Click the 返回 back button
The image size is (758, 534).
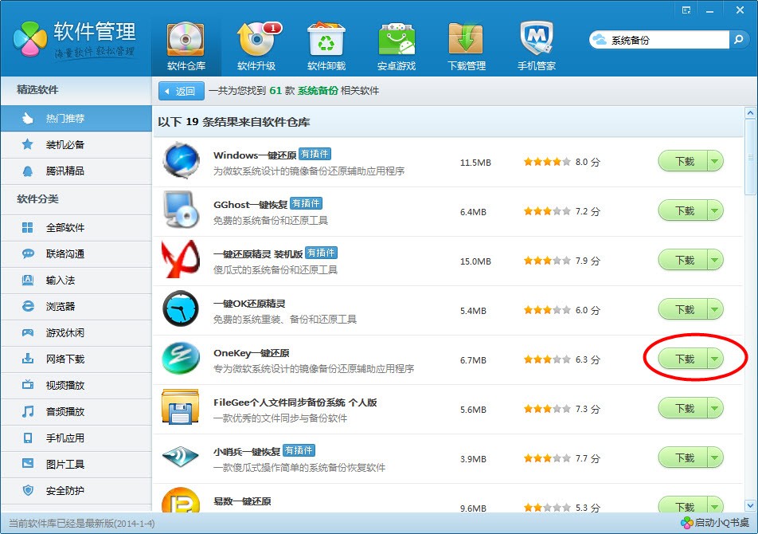tap(182, 91)
